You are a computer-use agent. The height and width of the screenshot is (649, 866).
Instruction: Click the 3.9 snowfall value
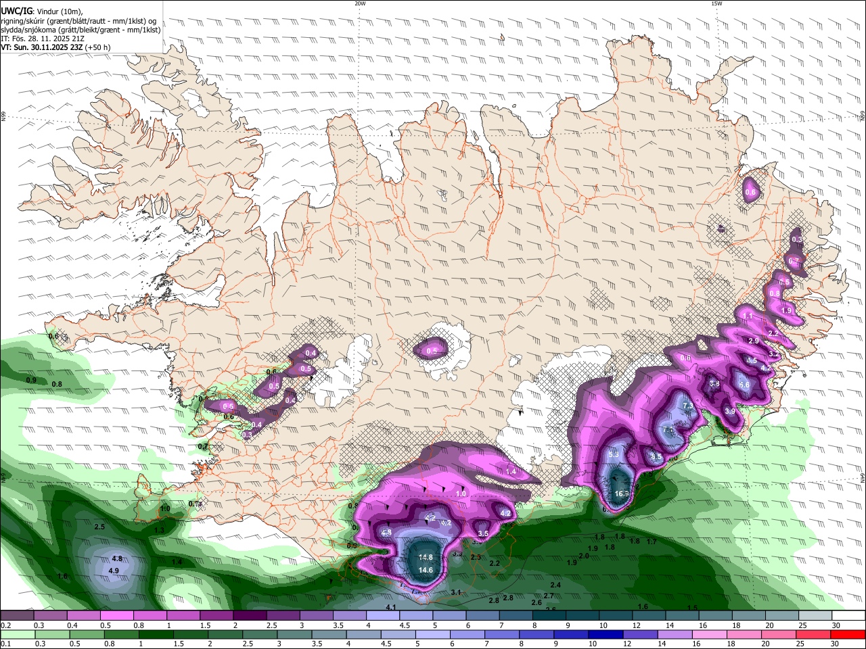pos(729,411)
